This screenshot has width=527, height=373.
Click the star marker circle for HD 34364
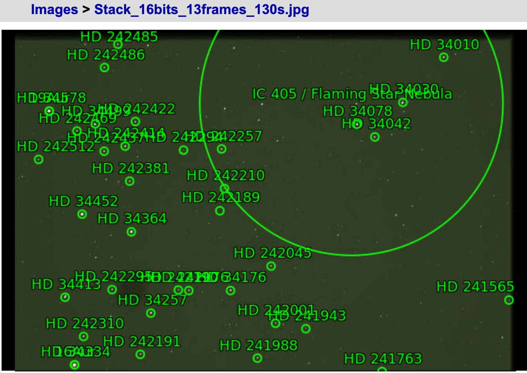[x=132, y=232]
